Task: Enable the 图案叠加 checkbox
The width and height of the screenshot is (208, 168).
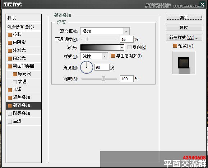Action: coord(10,114)
